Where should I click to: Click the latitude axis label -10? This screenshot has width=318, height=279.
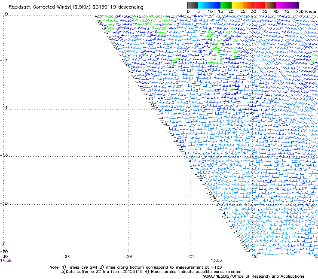(x=4, y=14)
